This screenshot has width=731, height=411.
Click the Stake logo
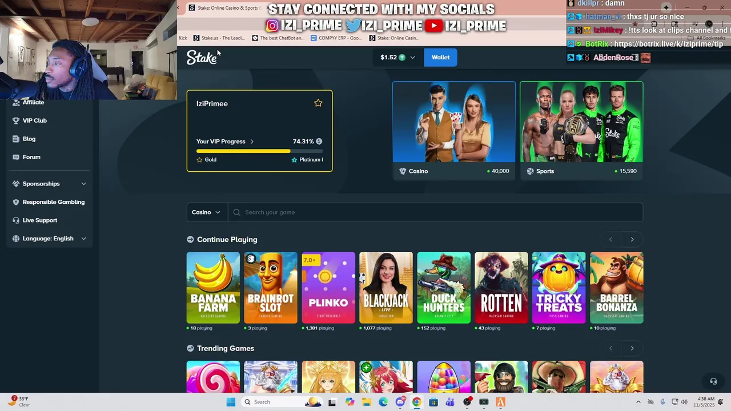(202, 57)
